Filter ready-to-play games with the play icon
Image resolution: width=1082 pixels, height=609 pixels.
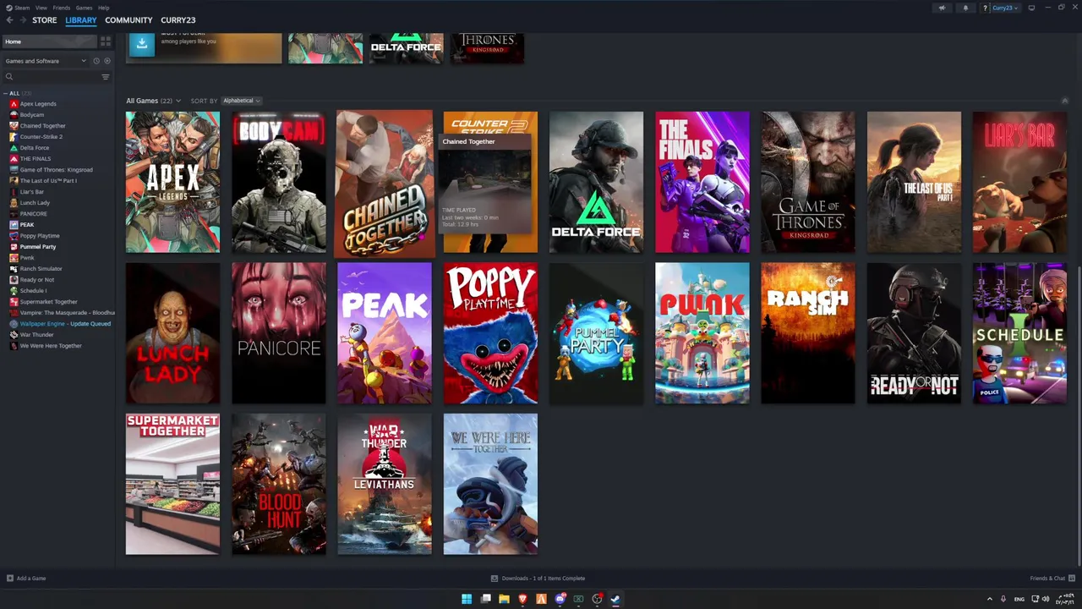coord(107,61)
